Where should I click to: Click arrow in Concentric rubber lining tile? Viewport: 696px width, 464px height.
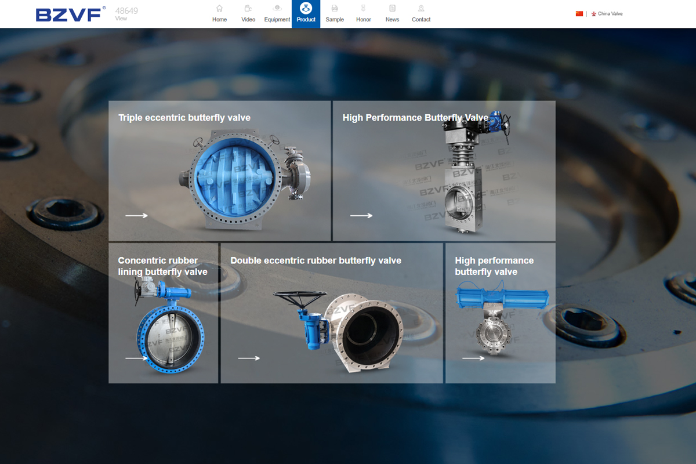coord(136,358)
